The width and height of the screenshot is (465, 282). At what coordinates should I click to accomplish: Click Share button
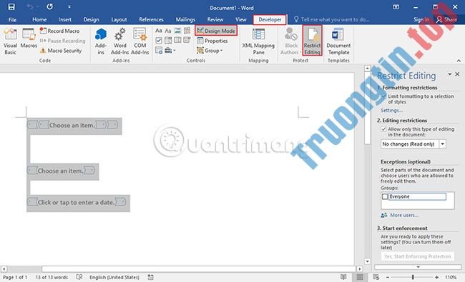pyautogui.click(x=446, y=19)
